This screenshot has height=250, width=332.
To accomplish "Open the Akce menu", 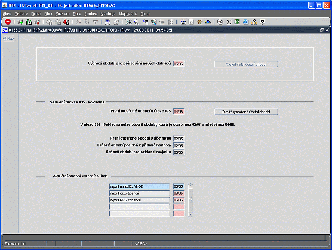I will tap(7, 14).
